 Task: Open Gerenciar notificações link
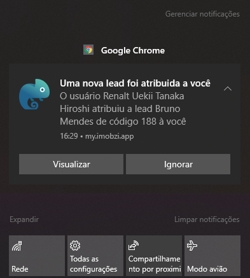[x=202, y=14]
